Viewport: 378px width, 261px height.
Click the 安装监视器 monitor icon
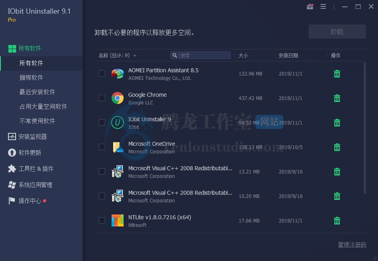[x=12, y=137]
